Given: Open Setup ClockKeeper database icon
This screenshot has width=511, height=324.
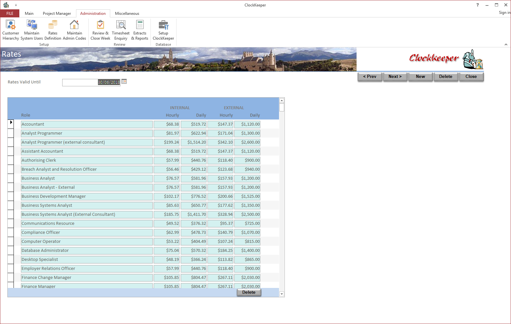Looking at the screenshot, I should (163, 30).
